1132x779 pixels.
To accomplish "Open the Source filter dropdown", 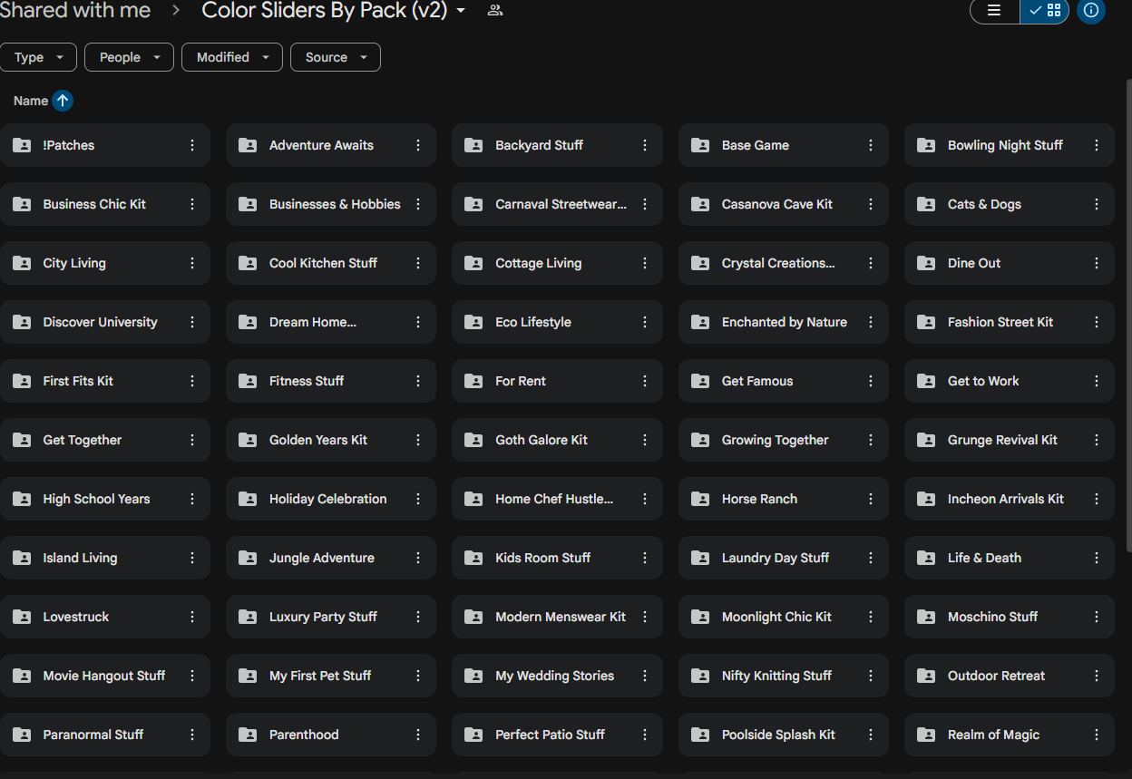I will click(x=335, y=57).
